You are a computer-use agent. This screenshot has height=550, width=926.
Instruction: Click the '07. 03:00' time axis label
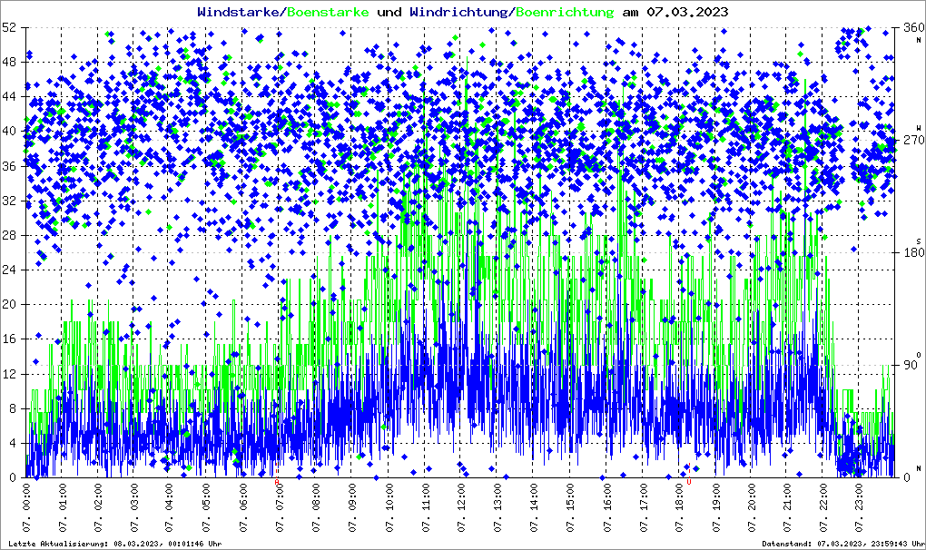(134, 507)
